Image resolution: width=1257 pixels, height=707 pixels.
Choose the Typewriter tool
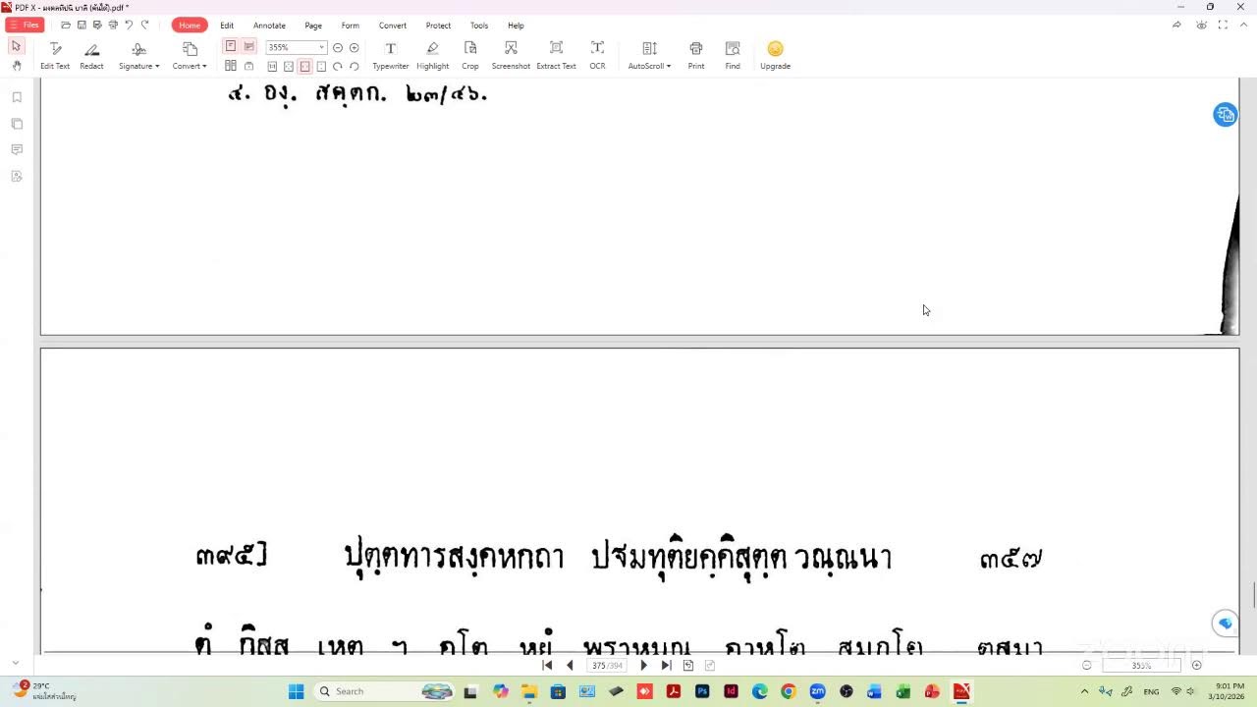(x=390, y=55)
